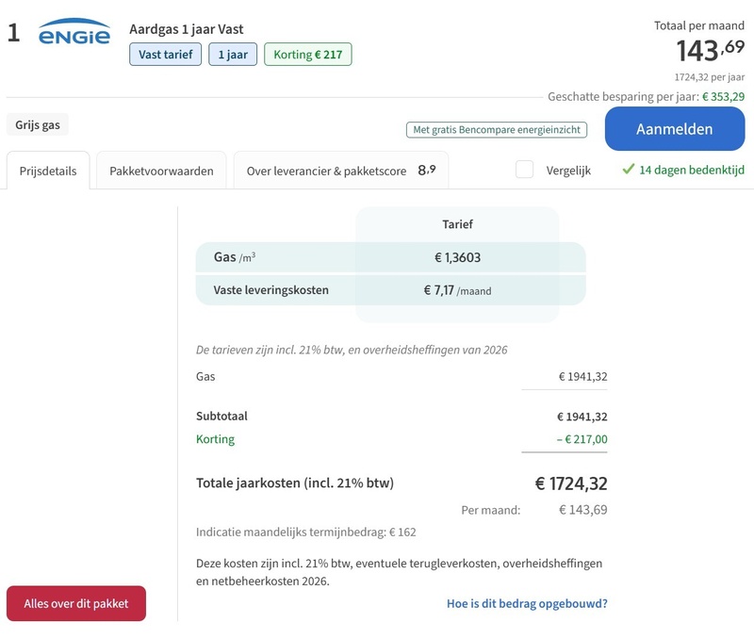Click the Gas per m³ tariff row

390,257
